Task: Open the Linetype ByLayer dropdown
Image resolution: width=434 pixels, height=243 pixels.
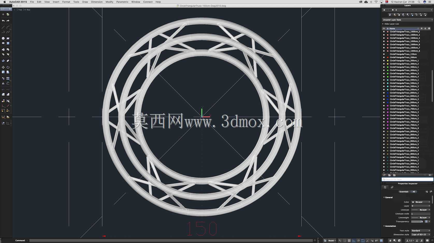Action: [421, 210]
